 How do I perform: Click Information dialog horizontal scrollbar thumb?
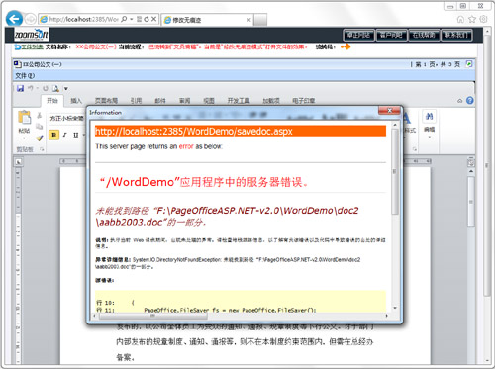click(x=153, y=316)
